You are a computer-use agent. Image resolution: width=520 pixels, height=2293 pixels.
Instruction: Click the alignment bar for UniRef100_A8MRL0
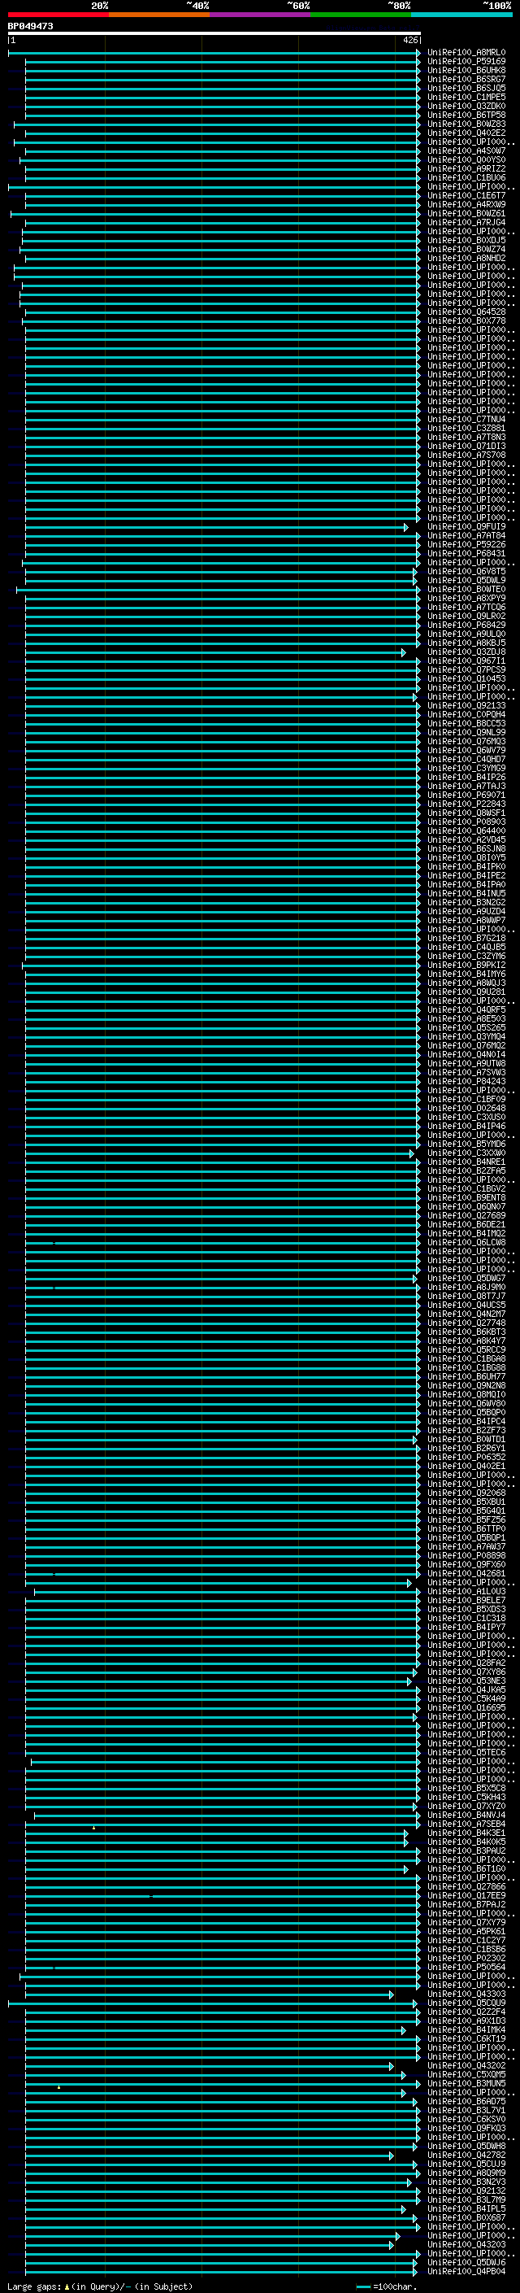(x=214, y=54)
